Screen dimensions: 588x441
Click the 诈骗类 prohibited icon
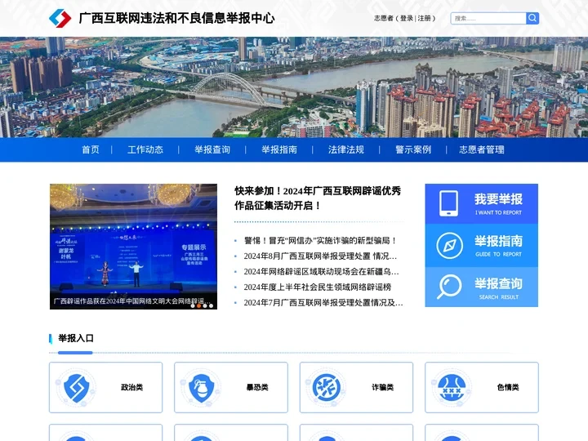[327, 387]
